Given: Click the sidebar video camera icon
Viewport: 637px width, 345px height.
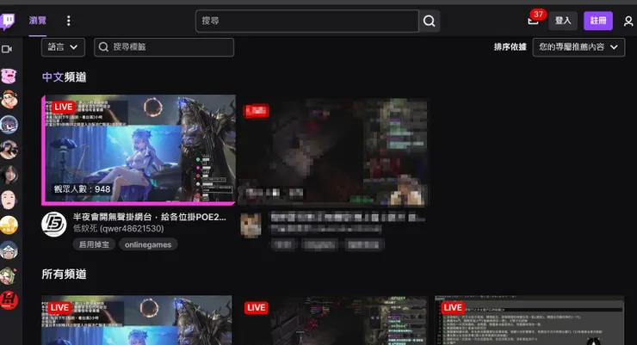Looking at the screenshot, I should tap(7, 49).
